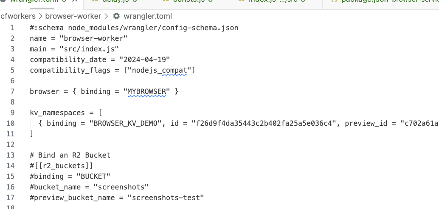
Task: Click the commented bucket_name "screenshots" line
Action: pyautogui.click(x=89, y=187)
